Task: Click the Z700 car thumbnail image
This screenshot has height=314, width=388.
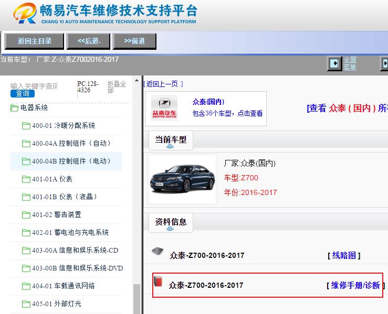Action: coord(182,179)
